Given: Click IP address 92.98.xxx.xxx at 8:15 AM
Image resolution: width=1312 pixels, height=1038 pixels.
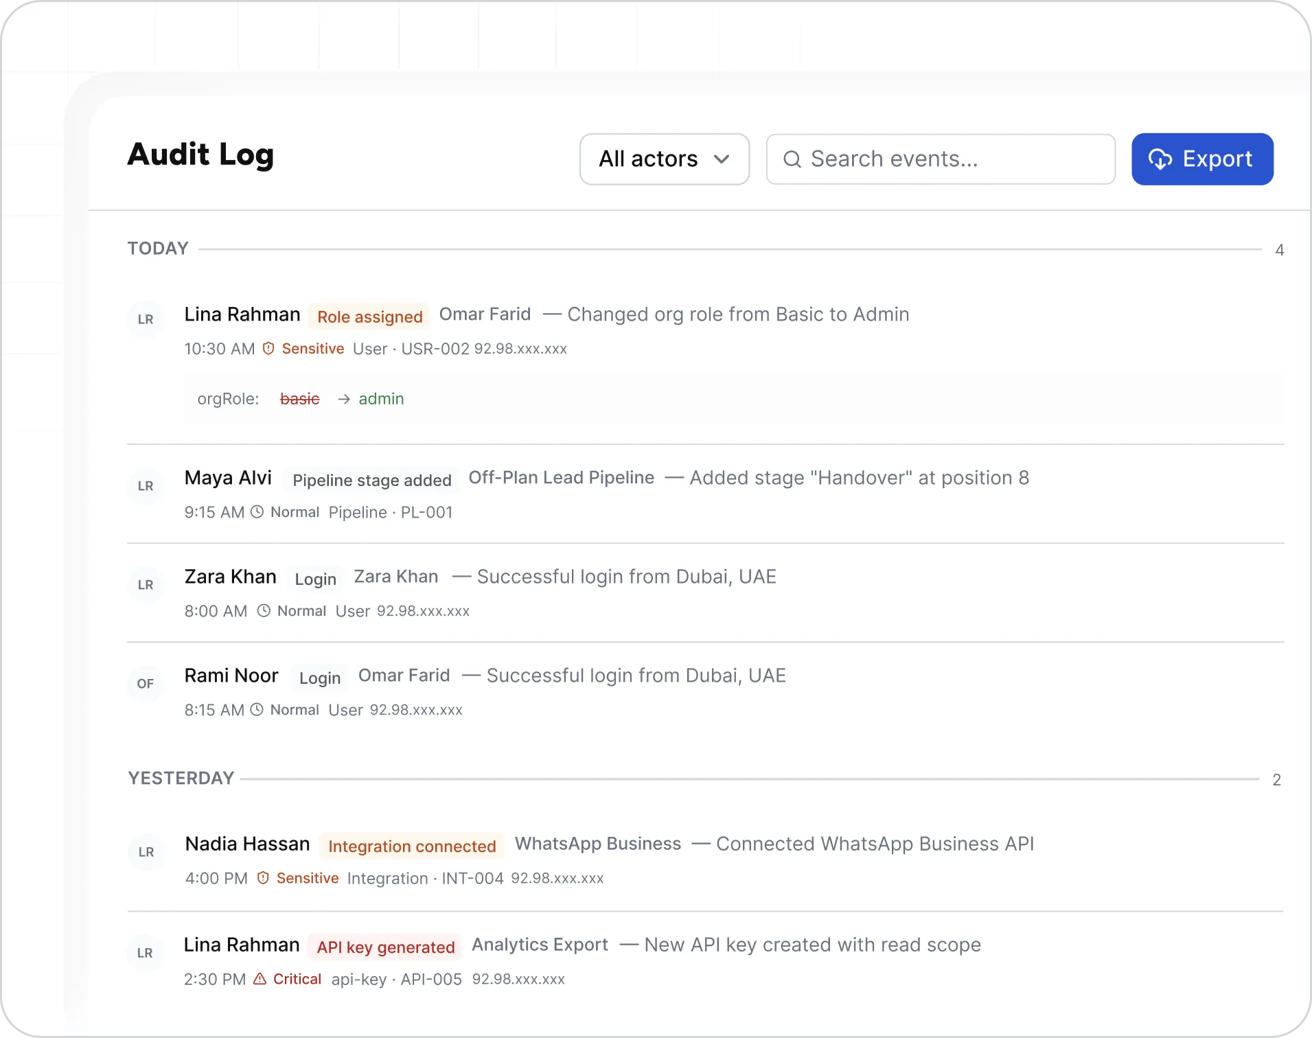Looking at the screenshot, I should pos(416,710).
